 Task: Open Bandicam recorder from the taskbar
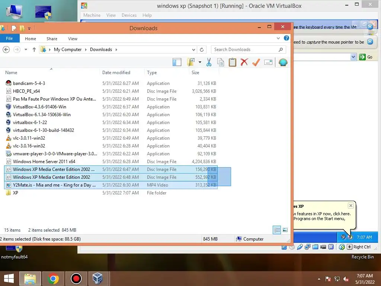click(76, 279)
